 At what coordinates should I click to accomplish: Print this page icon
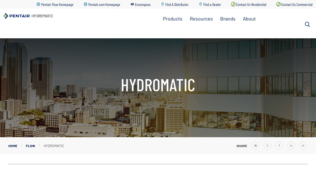pos(303,146)
